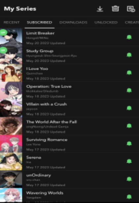This screenshot has width=139, height=203.
Task: Switch to the RECENT tab
Action: [x=12, y=22]
